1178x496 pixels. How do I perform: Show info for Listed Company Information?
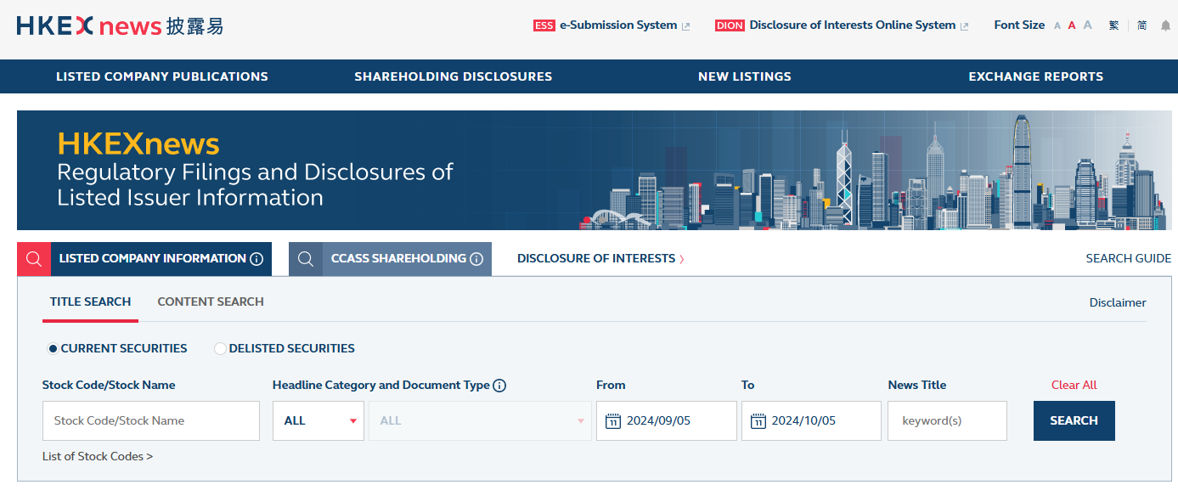256,259
